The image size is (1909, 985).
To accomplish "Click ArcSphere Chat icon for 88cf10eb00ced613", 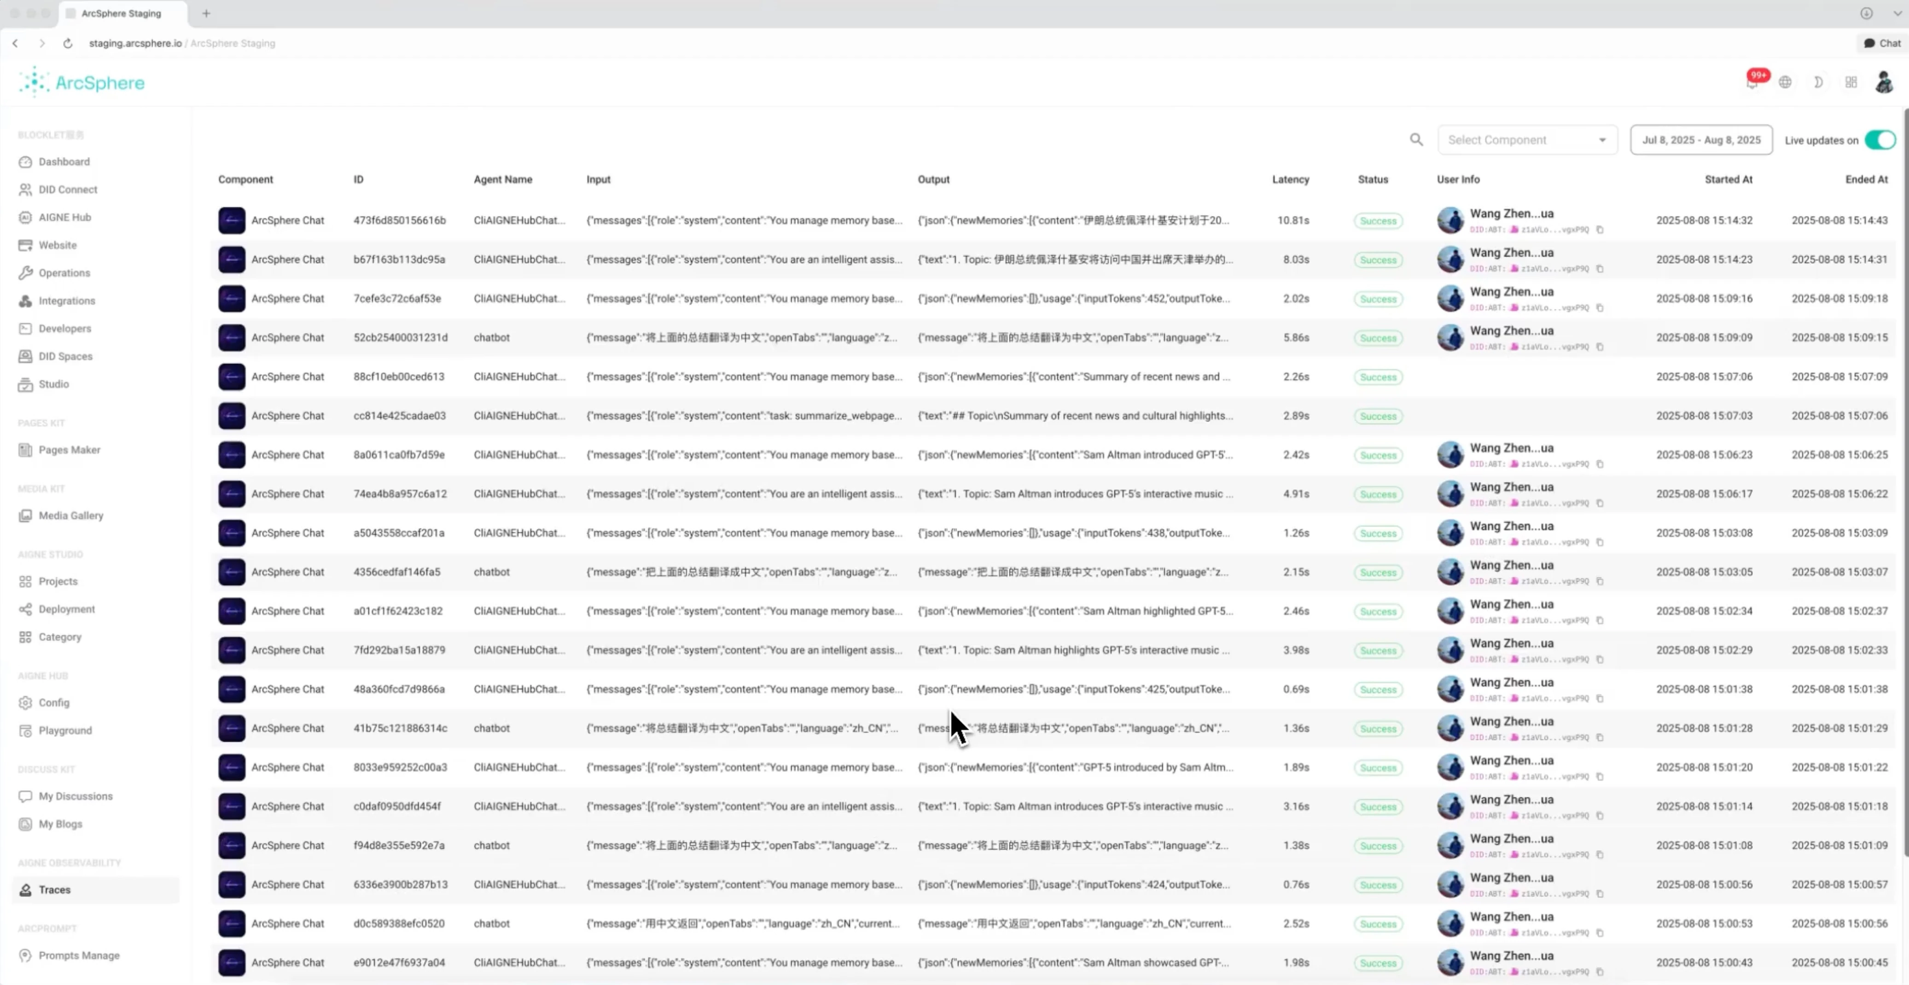I will point(232,376).
